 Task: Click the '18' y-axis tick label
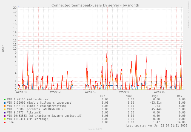pyautogui.click(x=15, y=16)
